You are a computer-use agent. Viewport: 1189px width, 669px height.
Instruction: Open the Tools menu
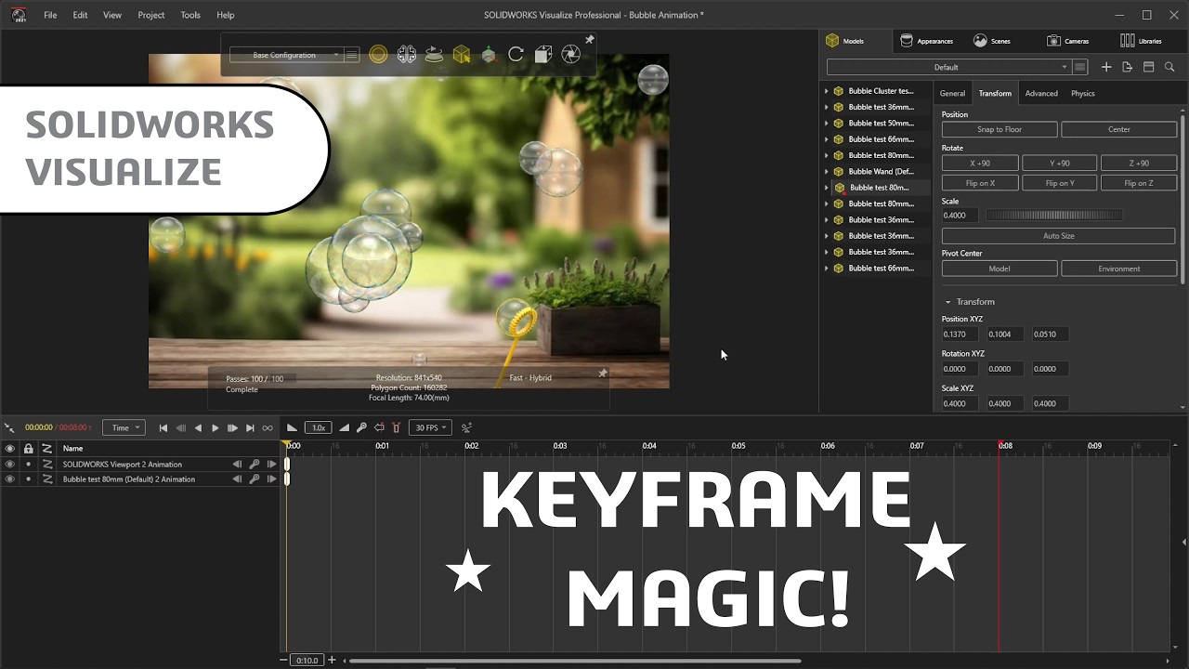tap(190, 15)
